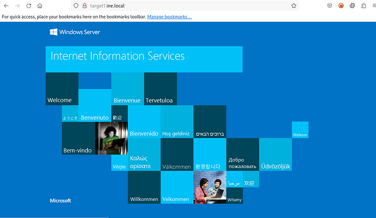
Task: Click the Vítejte tile
Action: (119, 163)
